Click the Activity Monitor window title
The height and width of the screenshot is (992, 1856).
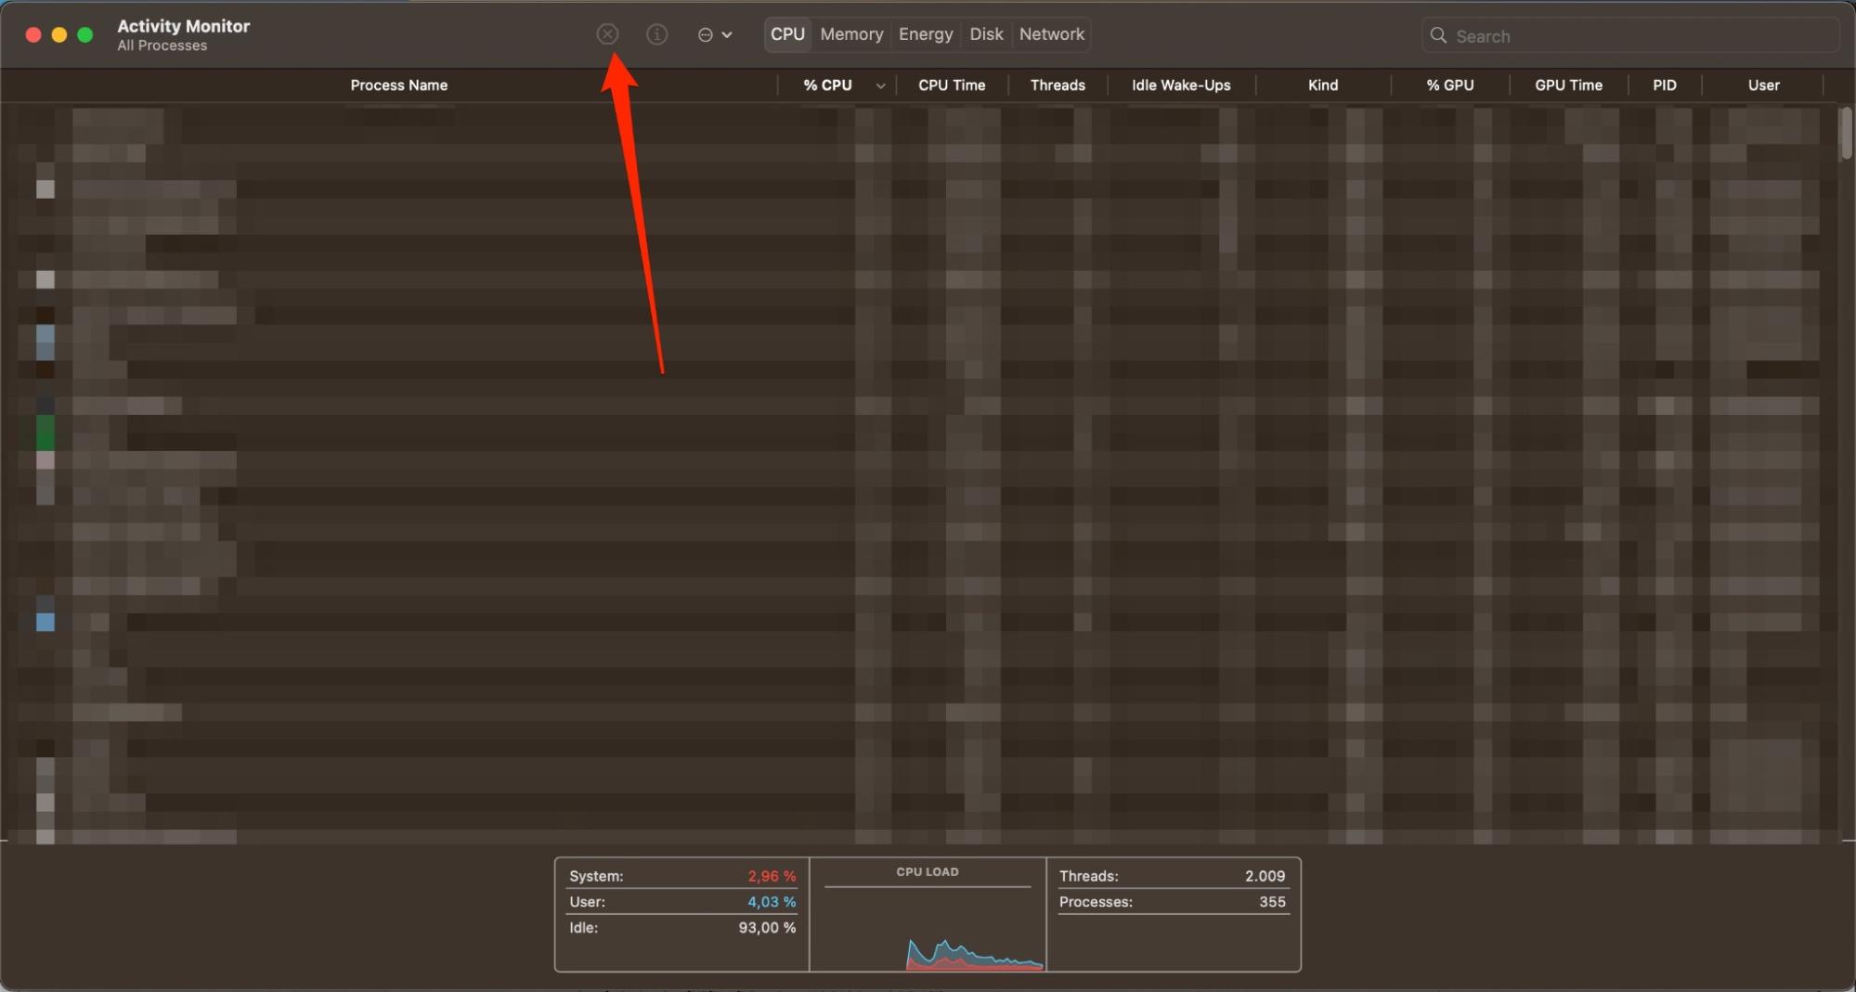coord(183,26)
